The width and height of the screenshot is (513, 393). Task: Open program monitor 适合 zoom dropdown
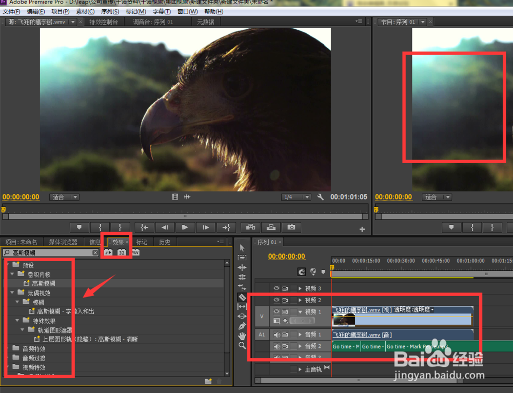pos(437,197)
